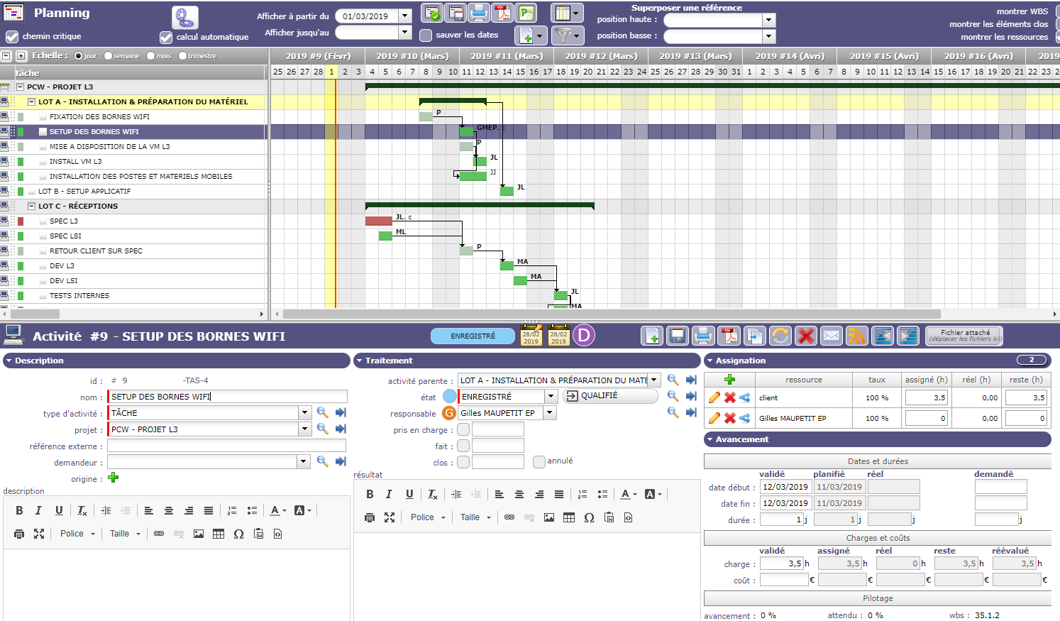Open the 'Afficher à partir du' date dropdown

(x=405, y=16)
